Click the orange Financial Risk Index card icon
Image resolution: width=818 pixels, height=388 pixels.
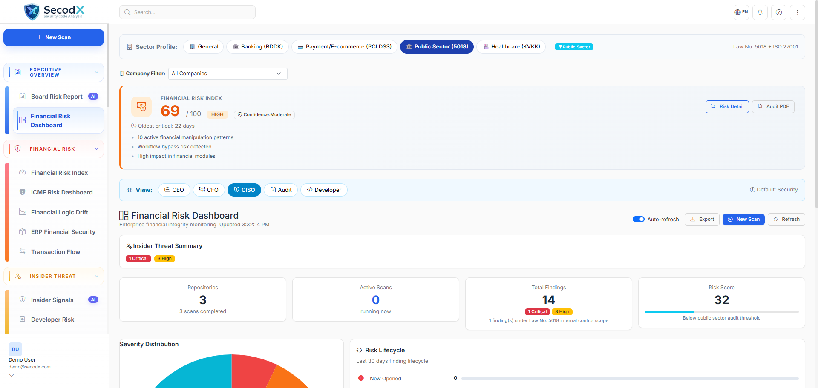tap(141, 107)
